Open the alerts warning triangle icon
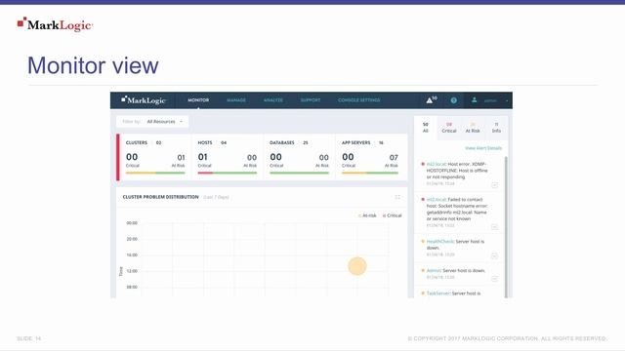625x351 pixels. [430, 100]
